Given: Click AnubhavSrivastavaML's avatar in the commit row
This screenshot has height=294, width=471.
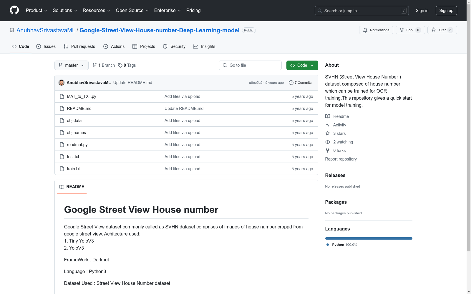Looking at the screenshot, I should pos(62,83).
